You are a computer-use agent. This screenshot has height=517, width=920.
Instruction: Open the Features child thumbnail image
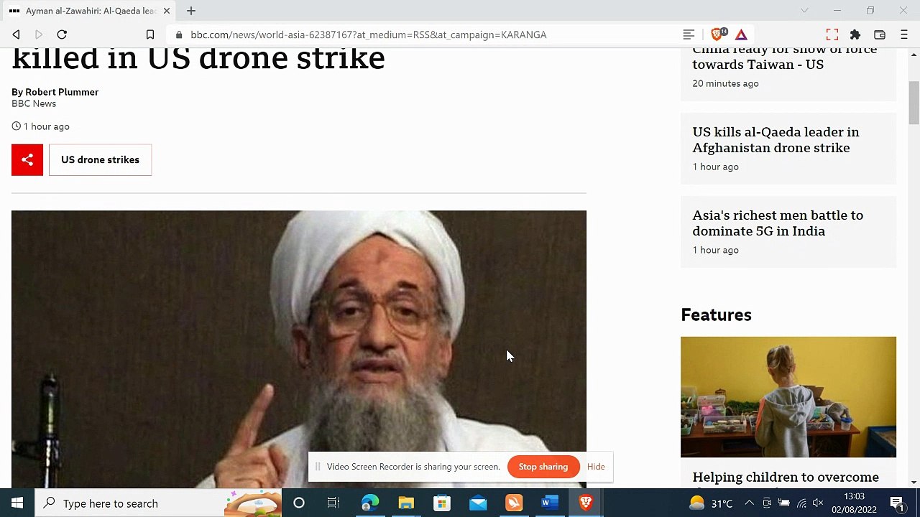[788, 397]
